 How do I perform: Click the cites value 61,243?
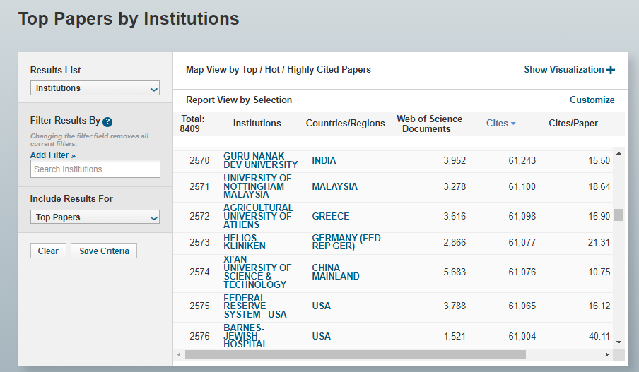point(522,160)
